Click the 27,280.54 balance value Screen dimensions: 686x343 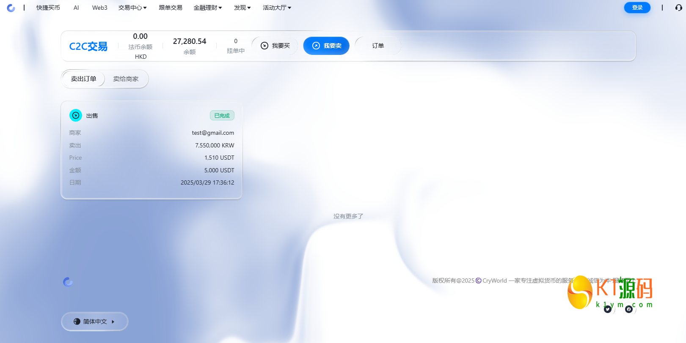coord(190,41)
